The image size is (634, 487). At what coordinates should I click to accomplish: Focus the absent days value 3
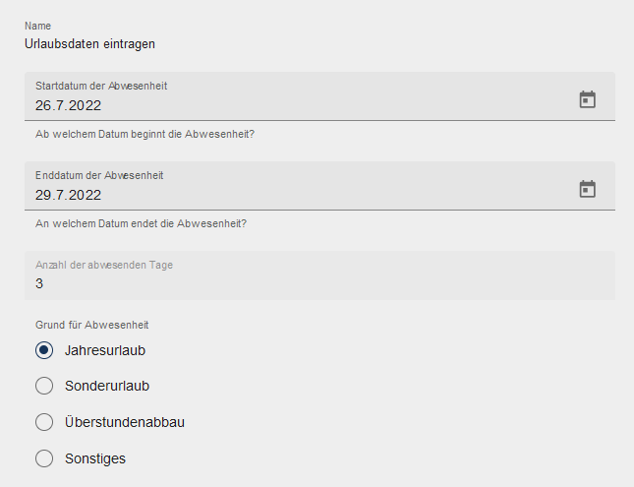pyautogui.click(x=39, y=284)
